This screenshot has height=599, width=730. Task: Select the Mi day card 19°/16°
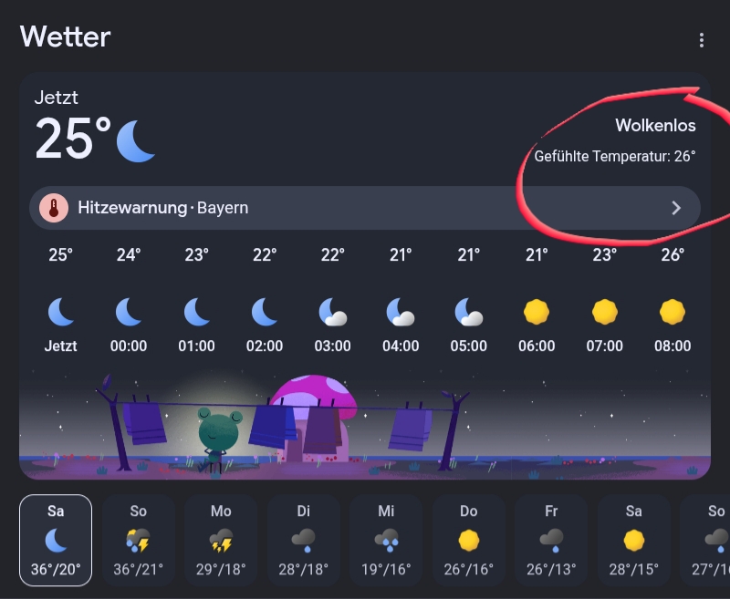[386, 540]
